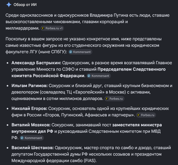178x165 pixels.
Task: Click the bold name 'Виталий Мозяков'
Action: pyautogui.click(x=31, y=125)
